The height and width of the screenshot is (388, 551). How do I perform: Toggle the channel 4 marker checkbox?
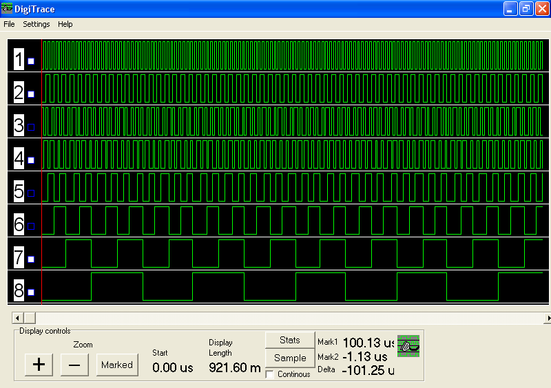31,160
